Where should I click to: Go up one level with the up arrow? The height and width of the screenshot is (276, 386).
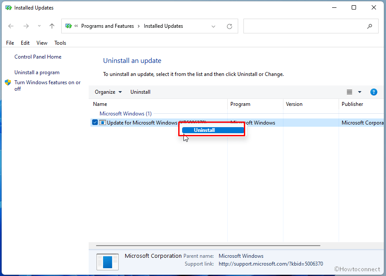point(52,26)
